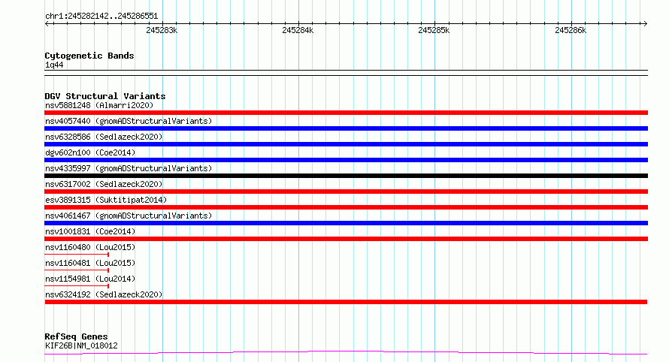Click the red bar under nsv6324192
Screen dimensions: 669x362
pyautogui.click(x=346, y=302)
